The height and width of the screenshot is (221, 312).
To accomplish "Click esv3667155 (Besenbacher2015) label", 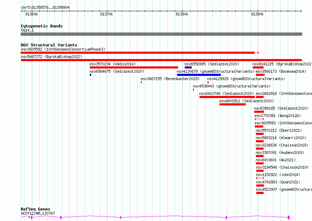I will click(x=170, y=79).
